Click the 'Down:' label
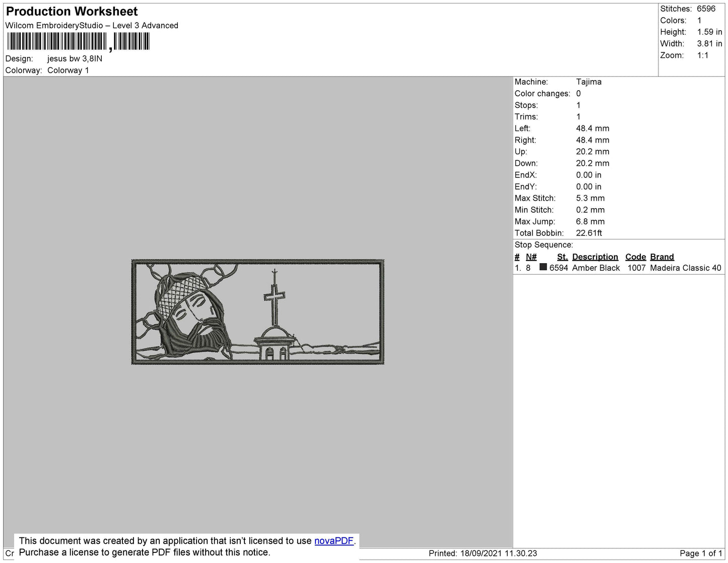The height and width of the screenshot is (563, 728). coord(526,163)
